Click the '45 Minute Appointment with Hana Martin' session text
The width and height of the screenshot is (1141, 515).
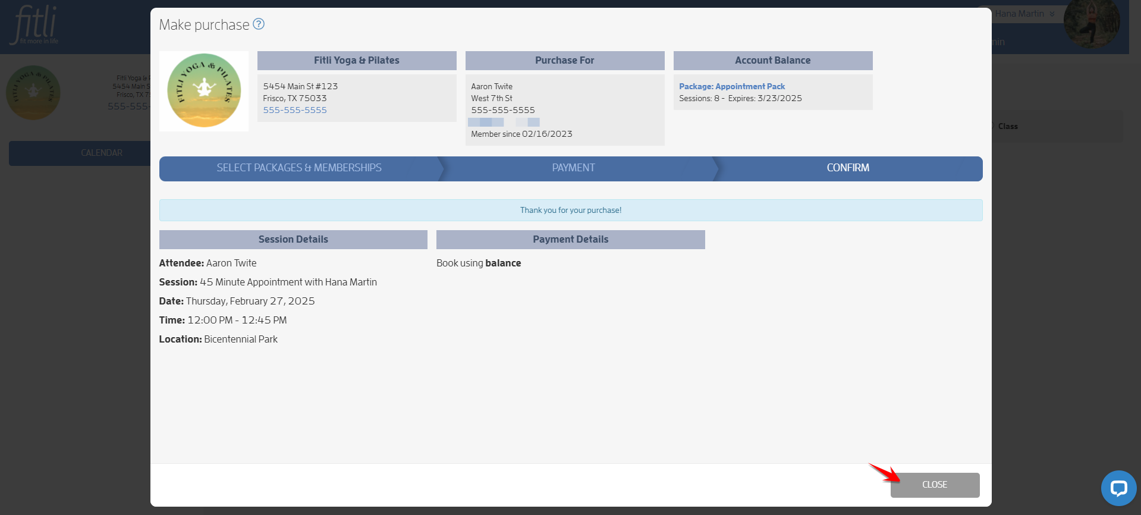[288, 282]
